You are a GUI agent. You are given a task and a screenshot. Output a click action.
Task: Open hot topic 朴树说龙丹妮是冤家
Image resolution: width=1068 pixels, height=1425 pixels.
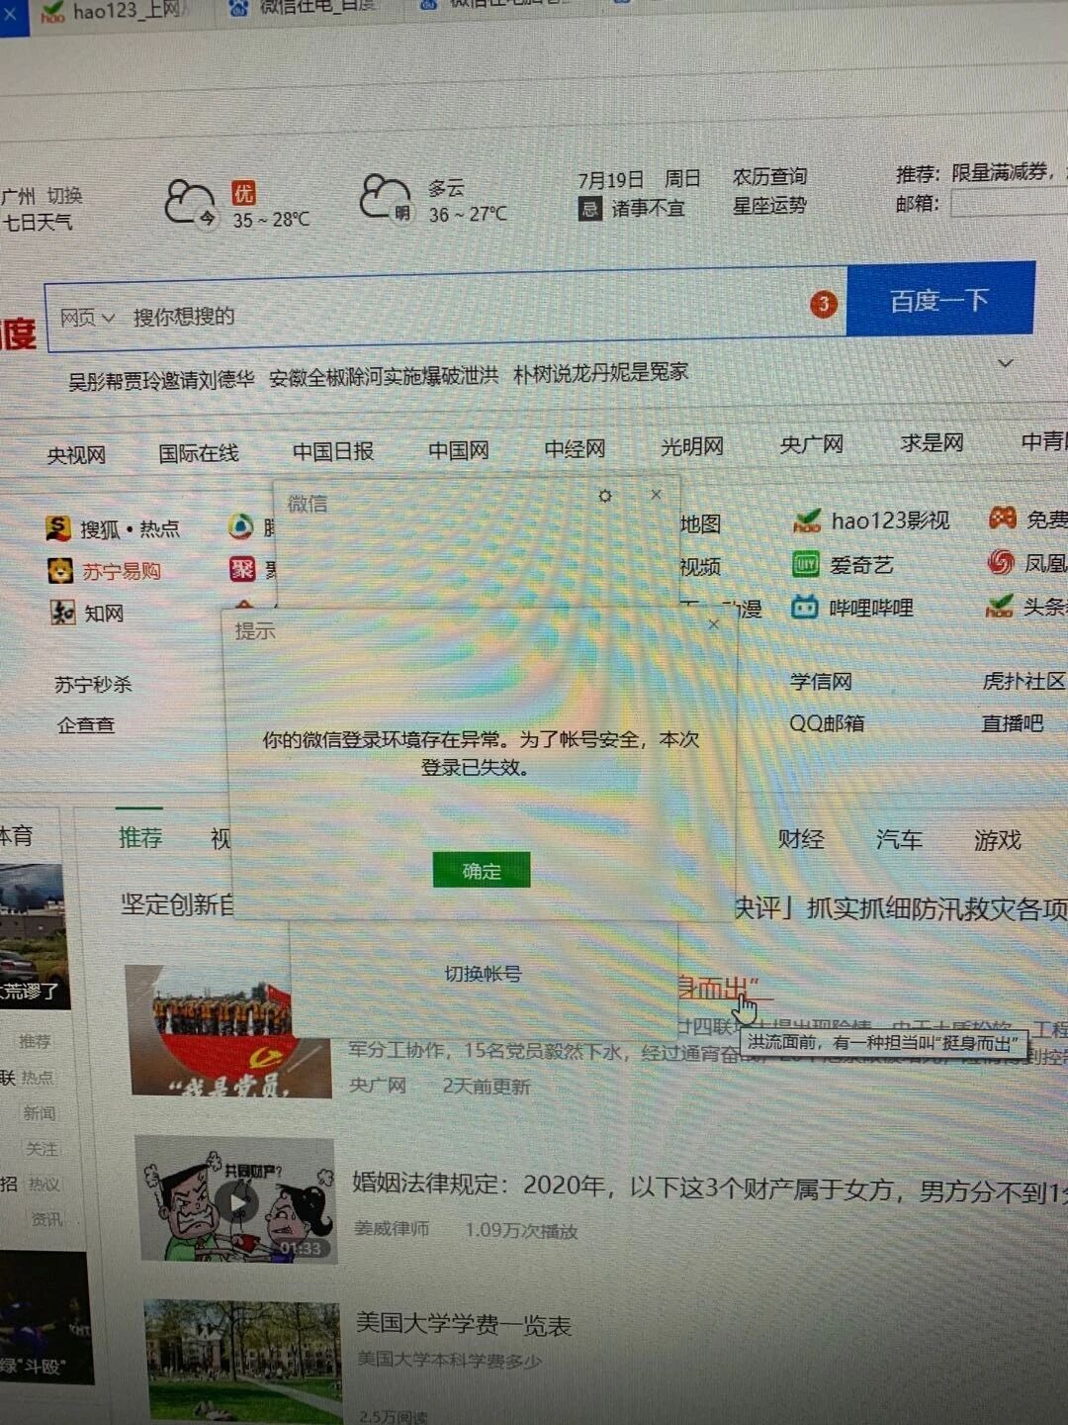click(600, 373)
